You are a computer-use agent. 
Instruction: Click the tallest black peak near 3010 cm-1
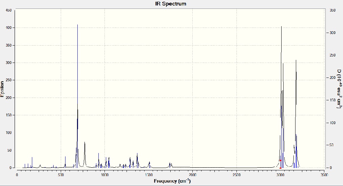(281, 97)
